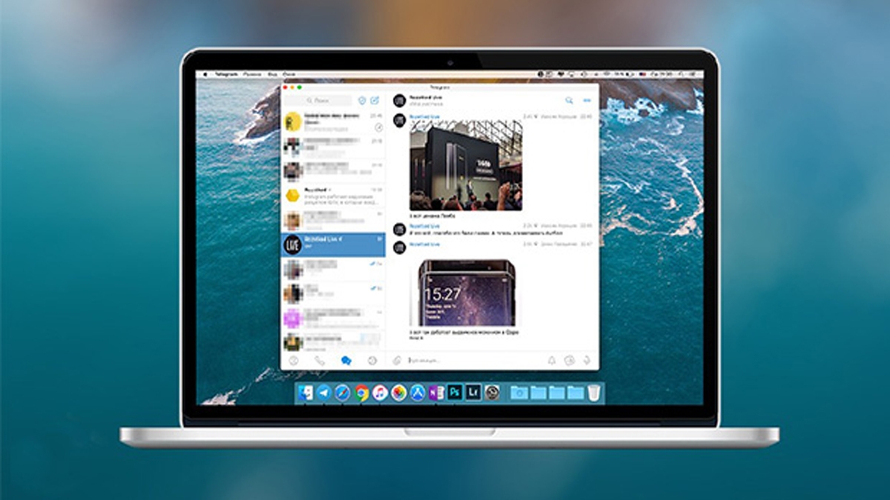Toggle the notification bell in the message bar
The image size is (890, 500).
click(551, 361)
